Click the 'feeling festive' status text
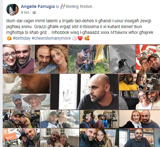160x147 pixels. (x=80, y=6)
